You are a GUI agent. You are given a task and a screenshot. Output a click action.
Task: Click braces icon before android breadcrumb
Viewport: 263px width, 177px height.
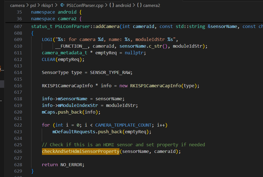[x=112, y=5]
